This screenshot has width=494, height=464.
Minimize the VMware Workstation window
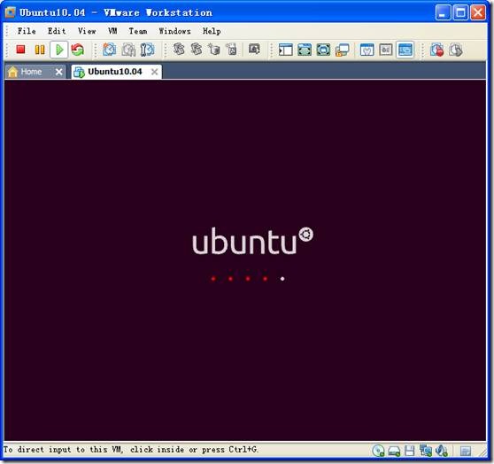point(443,13)
